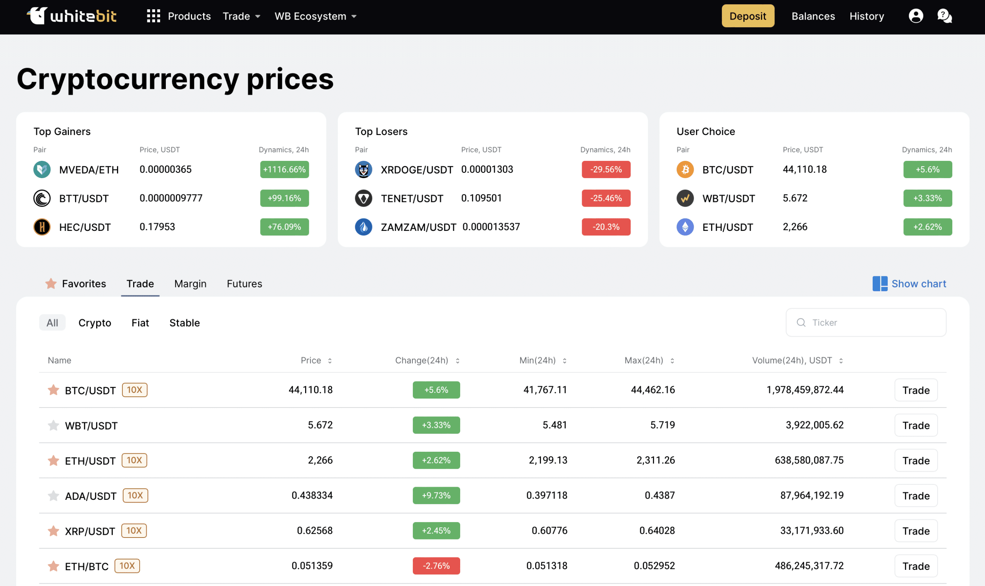The image size is (985, 586).
Task: Select the All filter
Action: click(x=52, y=322)
